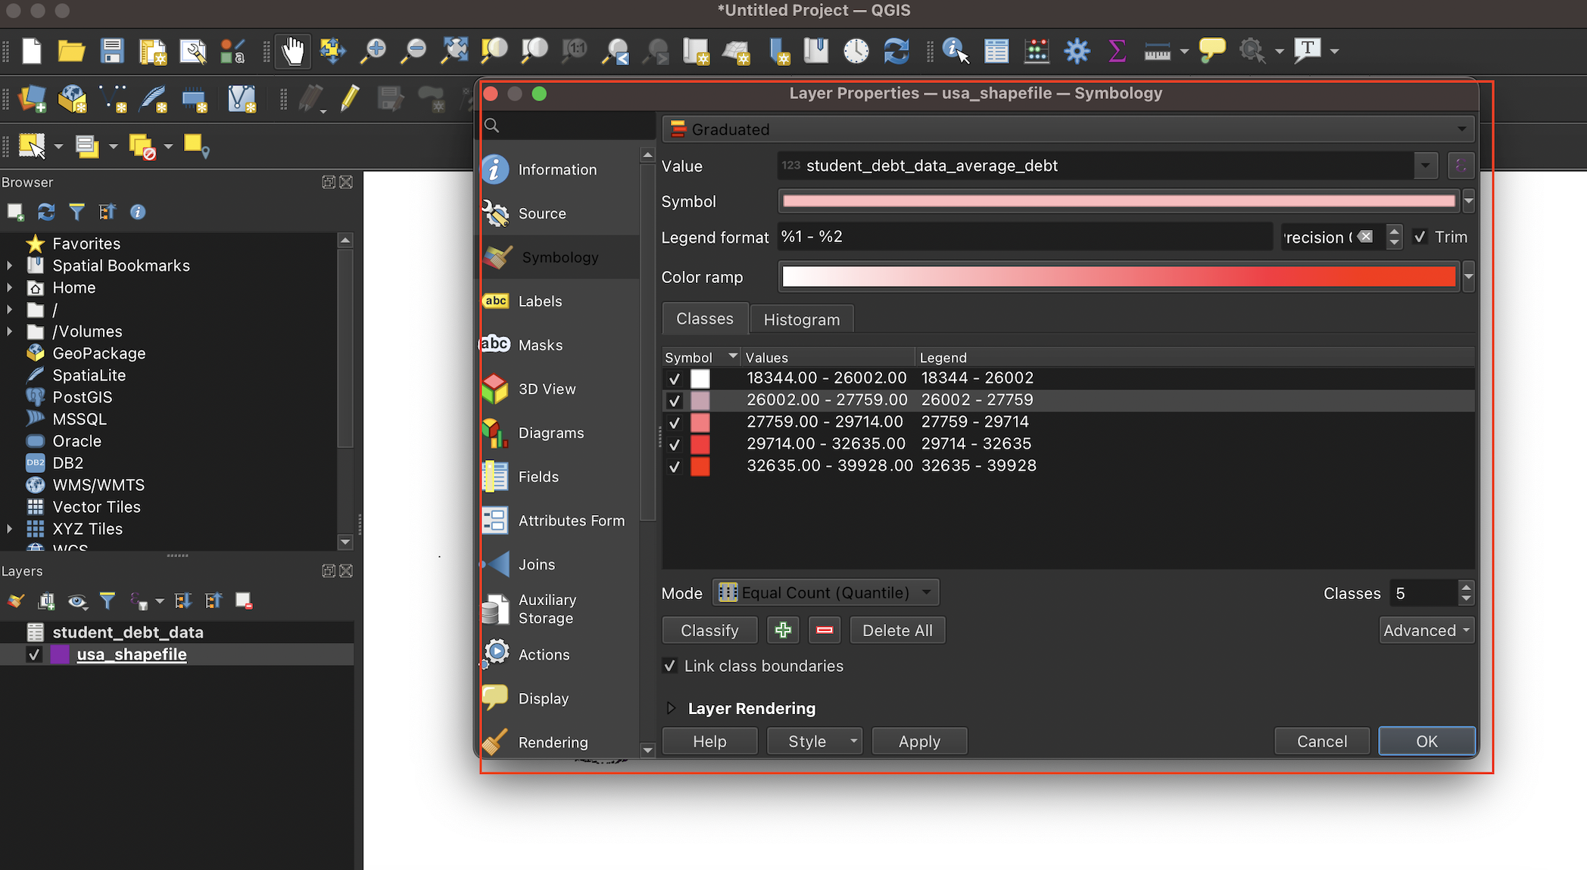Screen dimensions: 1587x870
Task: Open the Color ramp dropdown arrow
Action: [x=1469, y=277]
